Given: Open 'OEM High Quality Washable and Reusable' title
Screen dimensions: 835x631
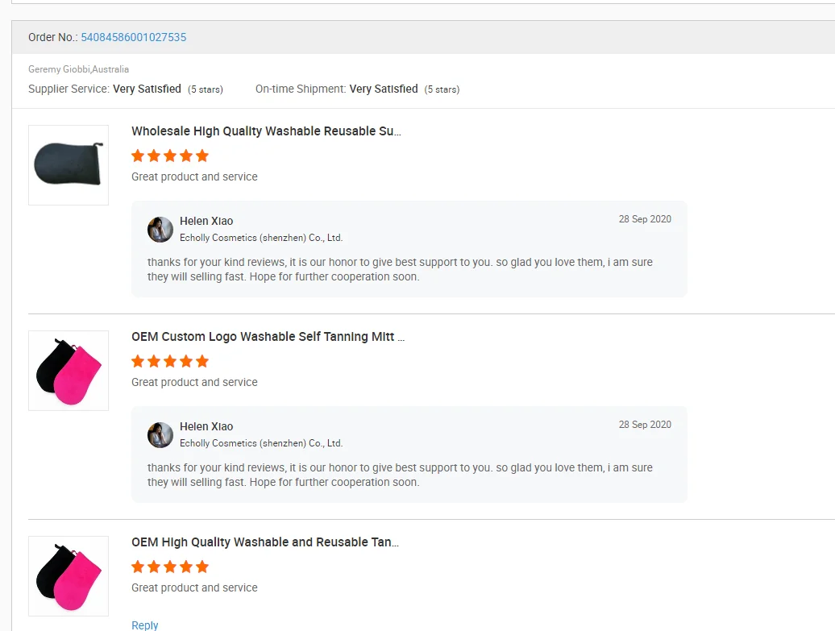Looking at the screenshot, I should click(265, 542).
